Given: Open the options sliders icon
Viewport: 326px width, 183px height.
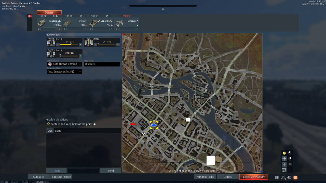Looking at the screenshot, I should 284,170.
